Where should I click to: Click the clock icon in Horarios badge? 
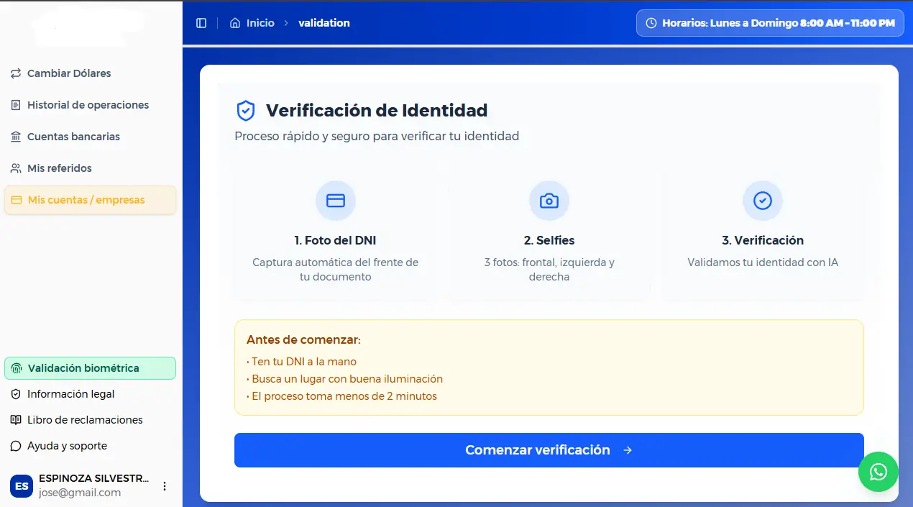(651, 23)
